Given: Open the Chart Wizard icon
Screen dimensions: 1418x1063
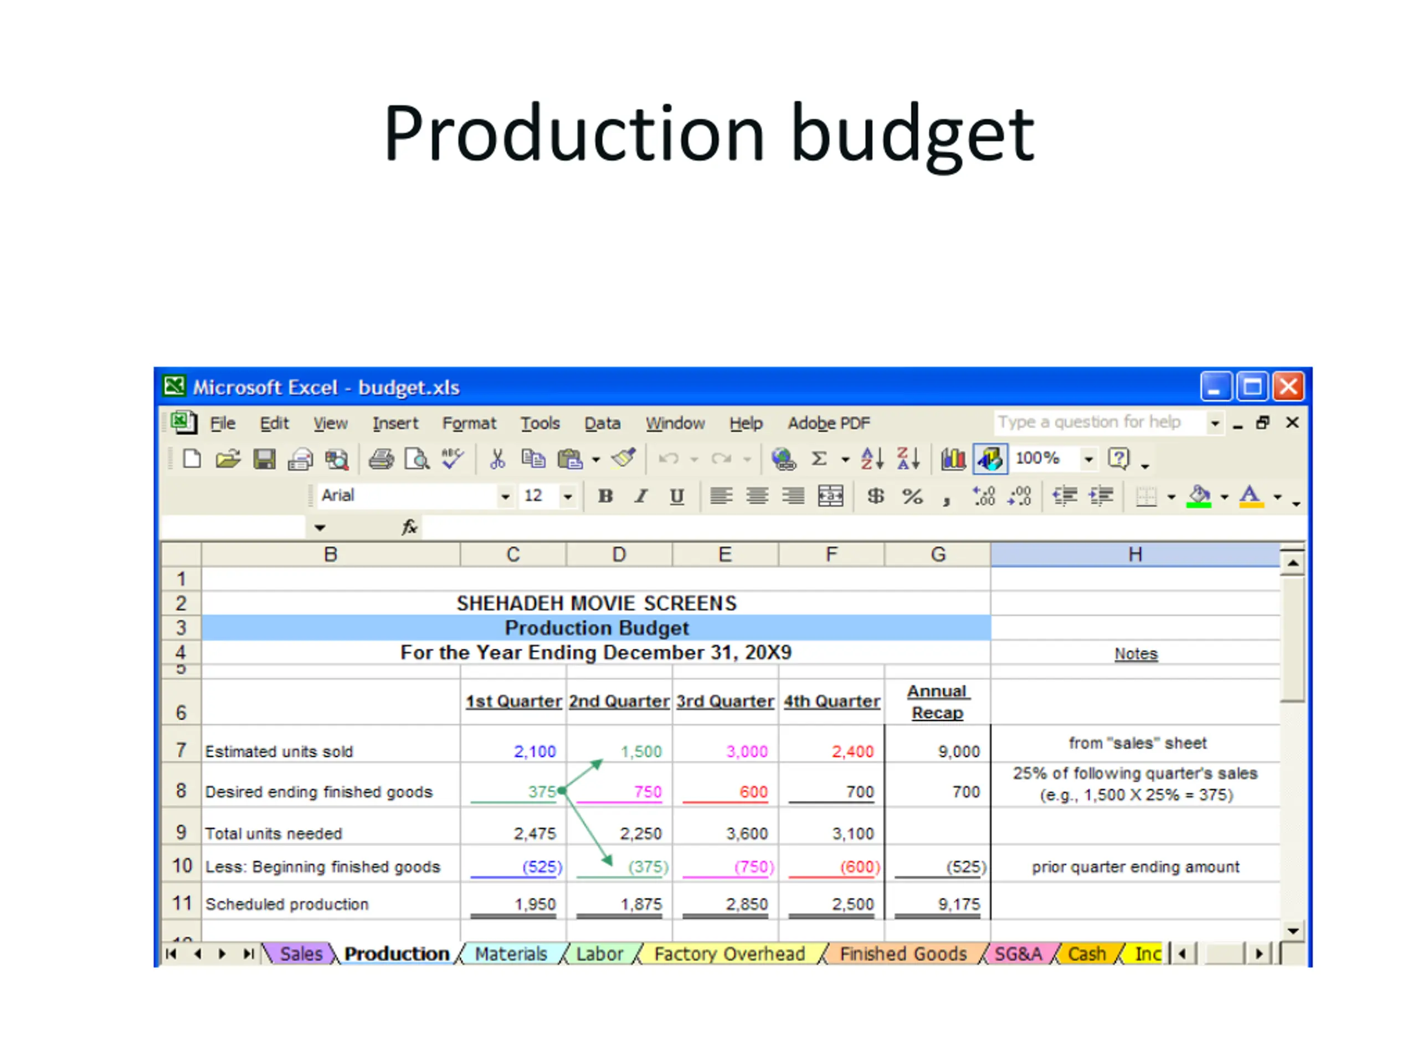Looking at the screenshot, I should [x=953, y=459].
